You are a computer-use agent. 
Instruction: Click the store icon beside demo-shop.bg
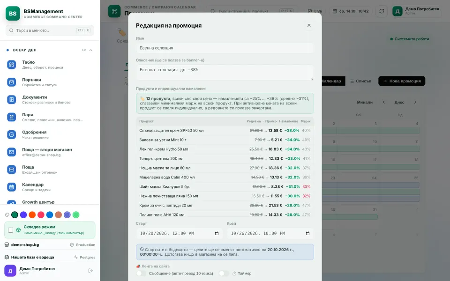tap(7, 244)
